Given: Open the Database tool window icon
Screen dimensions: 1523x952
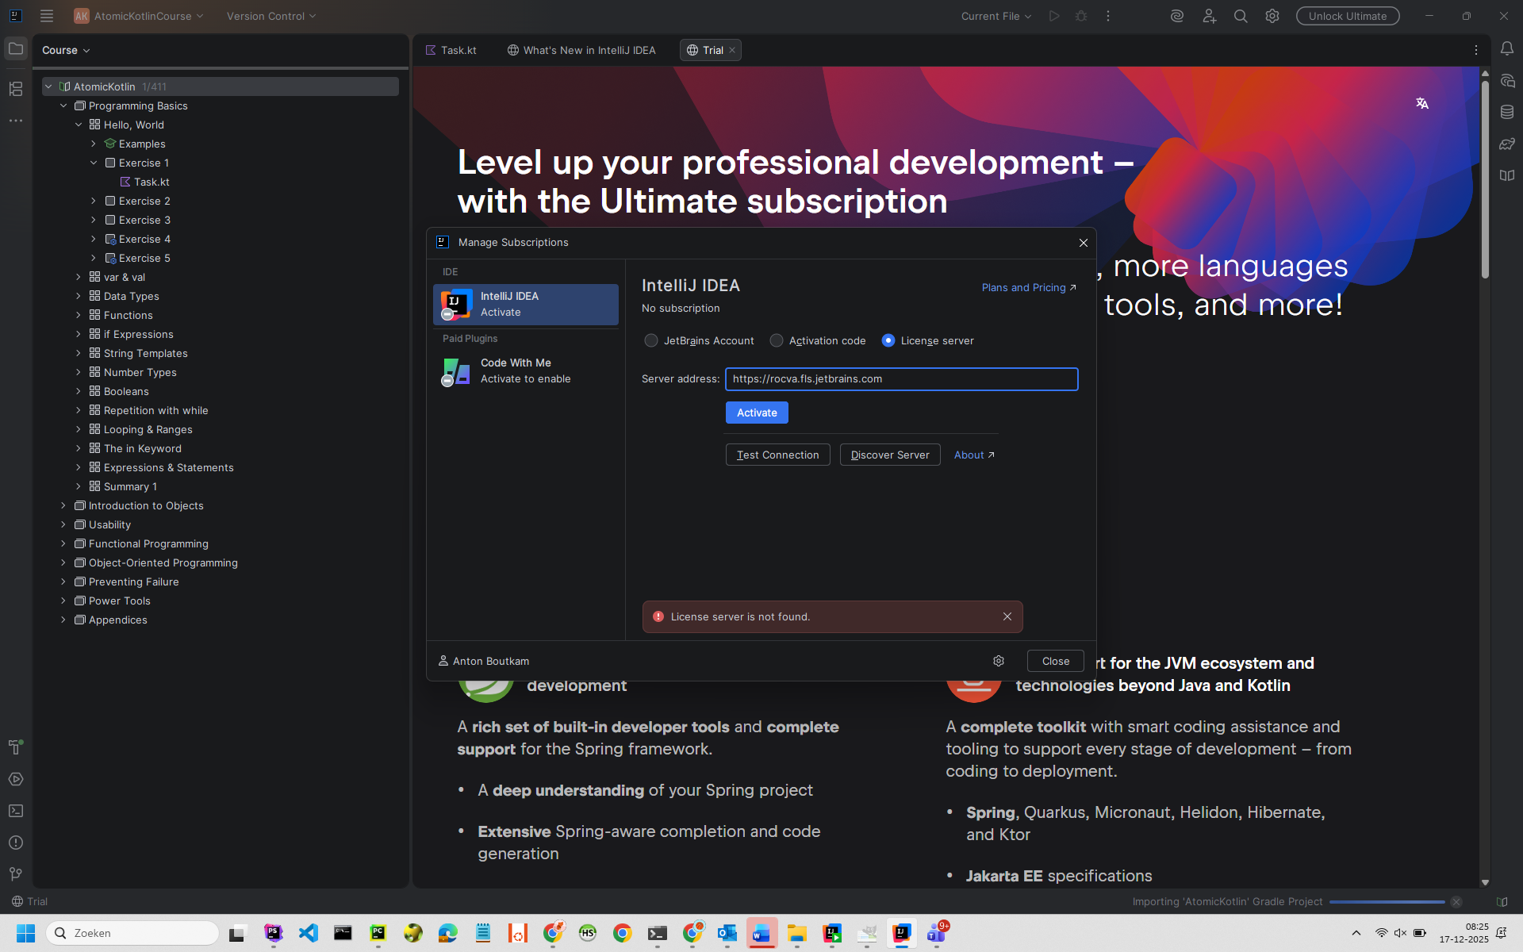Looking at the screenshot, I should (x=1507, y=113).
